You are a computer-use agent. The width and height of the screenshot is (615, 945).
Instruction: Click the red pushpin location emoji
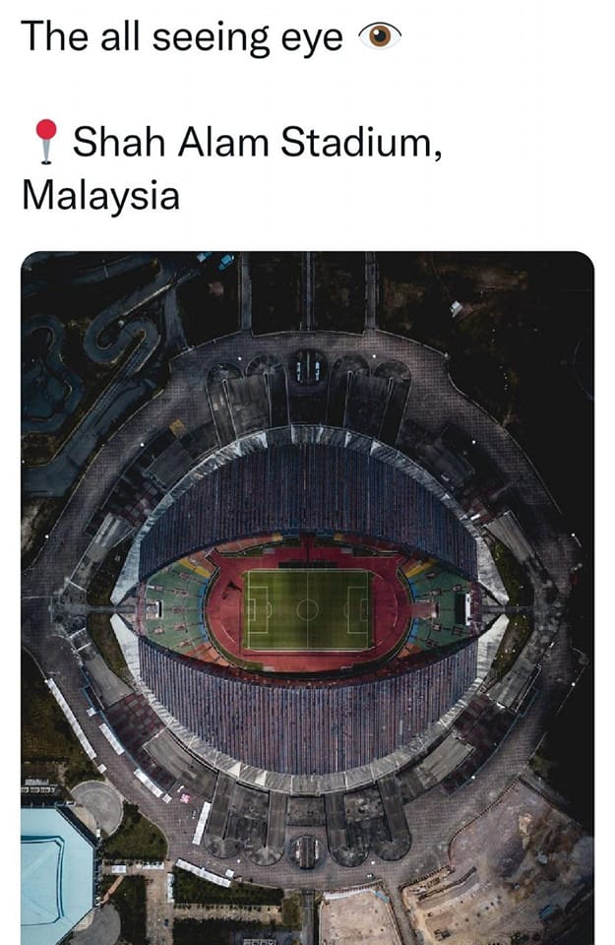[x=46, y=141]
